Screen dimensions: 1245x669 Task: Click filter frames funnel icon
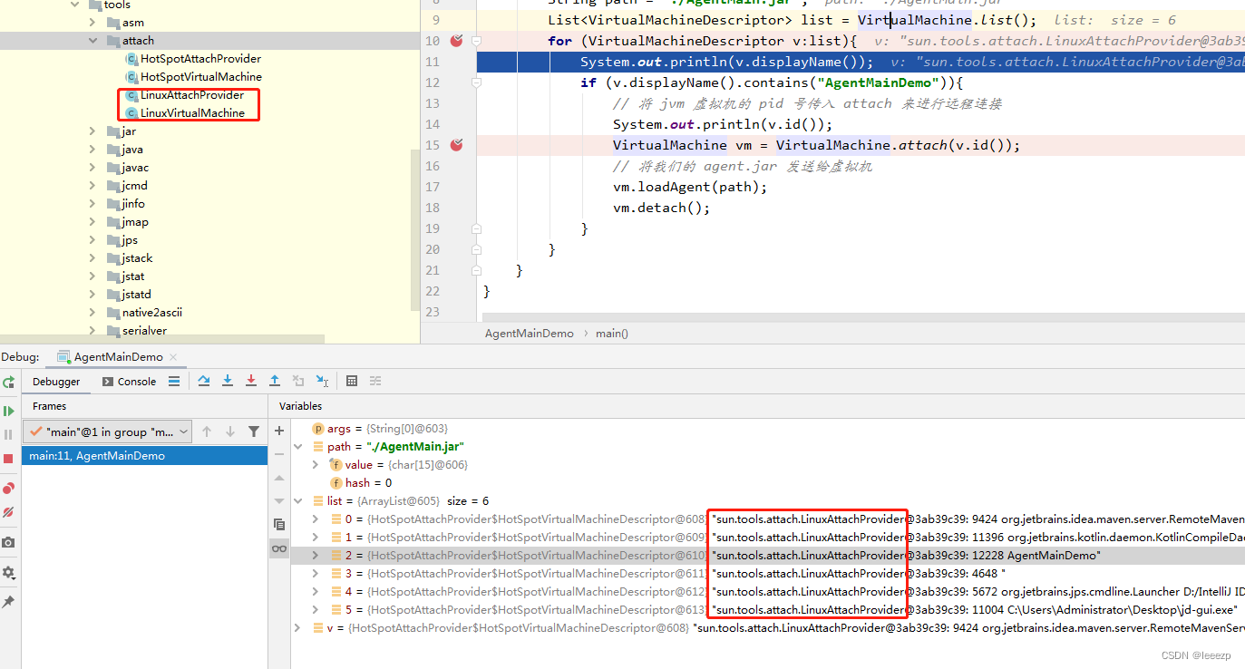(x=254, y=431)
